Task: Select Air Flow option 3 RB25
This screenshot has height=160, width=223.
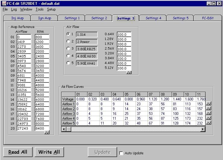Action: pos(68,48)
